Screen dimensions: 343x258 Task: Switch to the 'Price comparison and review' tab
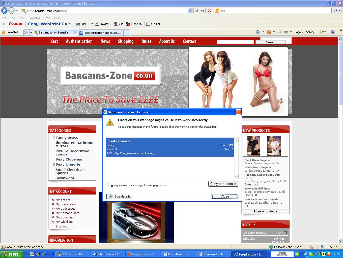pos(101,33)
